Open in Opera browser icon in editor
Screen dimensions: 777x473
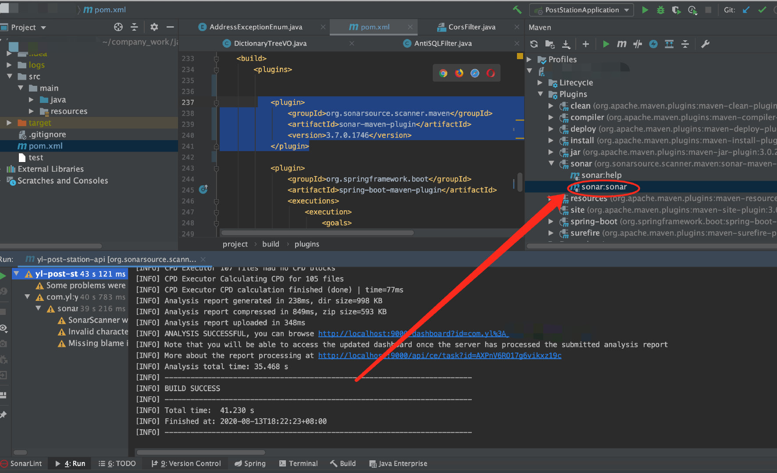click(491, 73)
